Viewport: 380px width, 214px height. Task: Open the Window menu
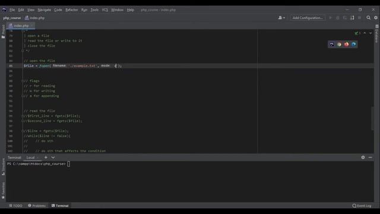click(118, 10)
